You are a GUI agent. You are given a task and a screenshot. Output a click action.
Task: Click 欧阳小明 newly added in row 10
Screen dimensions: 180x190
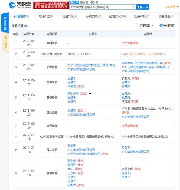pos(127,169)
